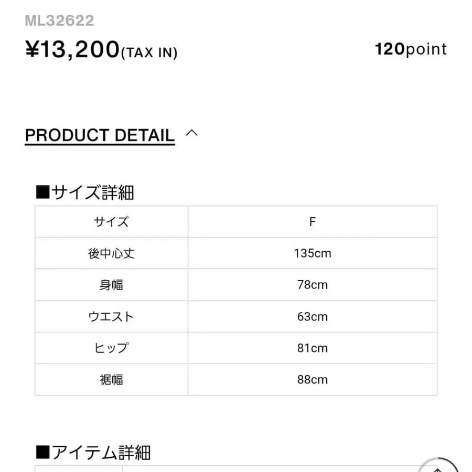The image size is (472, 472).
Task: Click the upward chevron arrow icon
Action: [x=191, y=134]
